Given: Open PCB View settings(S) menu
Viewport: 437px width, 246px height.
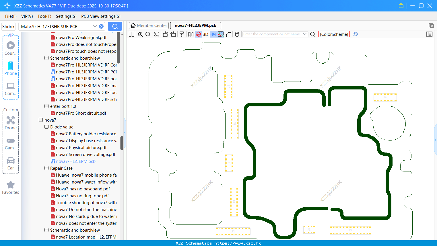Looking at the screenshot, I should click(101, 16).
